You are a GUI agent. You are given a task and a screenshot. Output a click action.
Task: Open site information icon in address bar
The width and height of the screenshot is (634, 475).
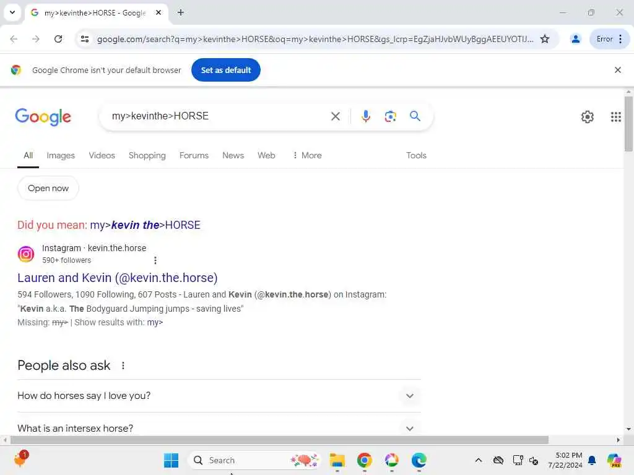tap(85, 39)
